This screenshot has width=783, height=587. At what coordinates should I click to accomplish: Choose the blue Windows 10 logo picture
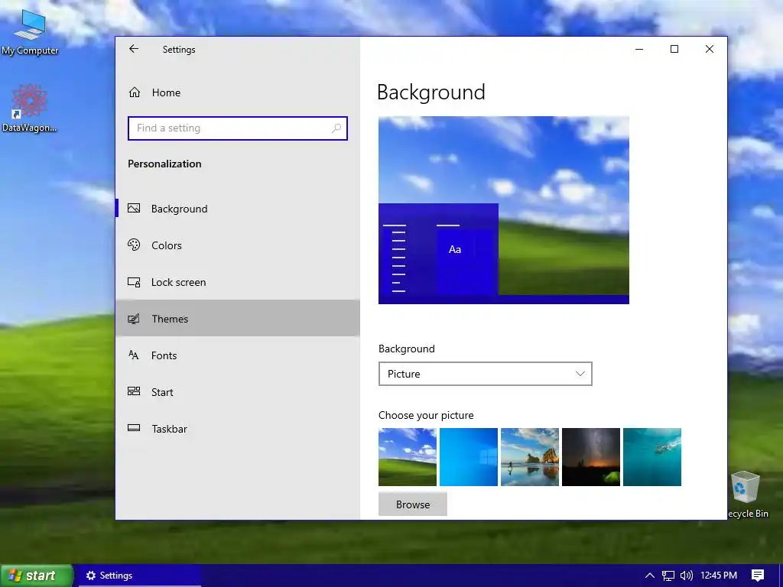tap(469, 457)
